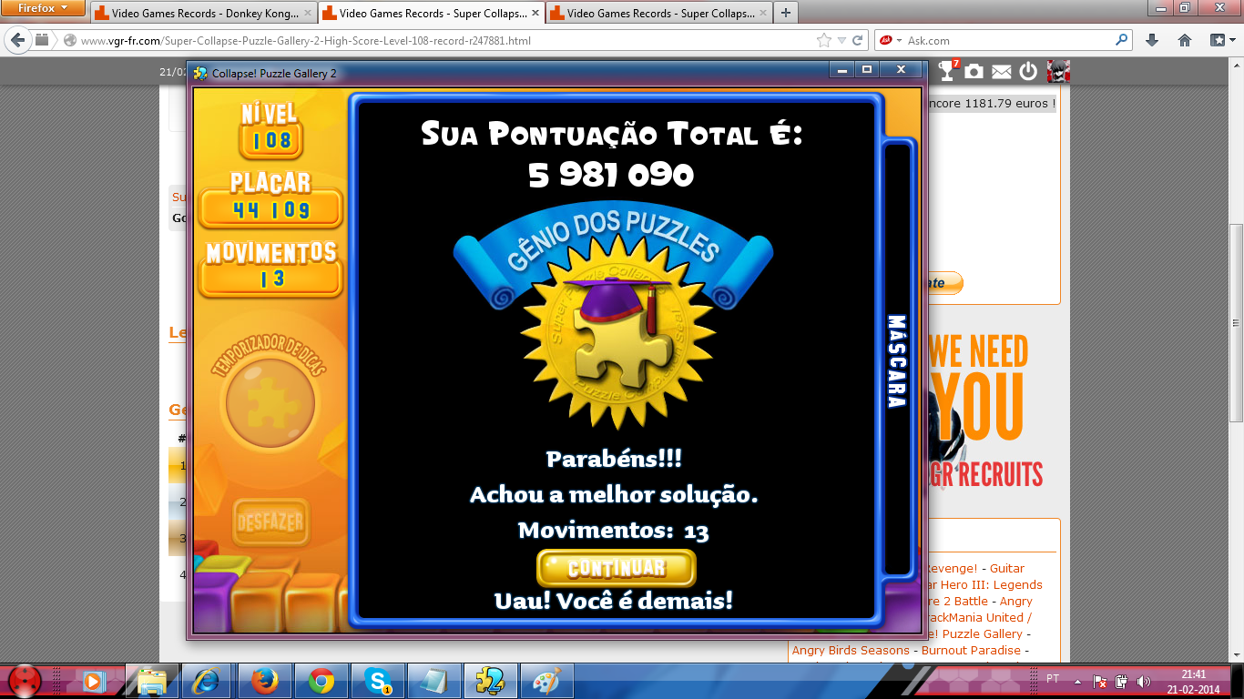1244x699 pixels.
Task: Go to the Firefox home page icon
Action: 1185,40
